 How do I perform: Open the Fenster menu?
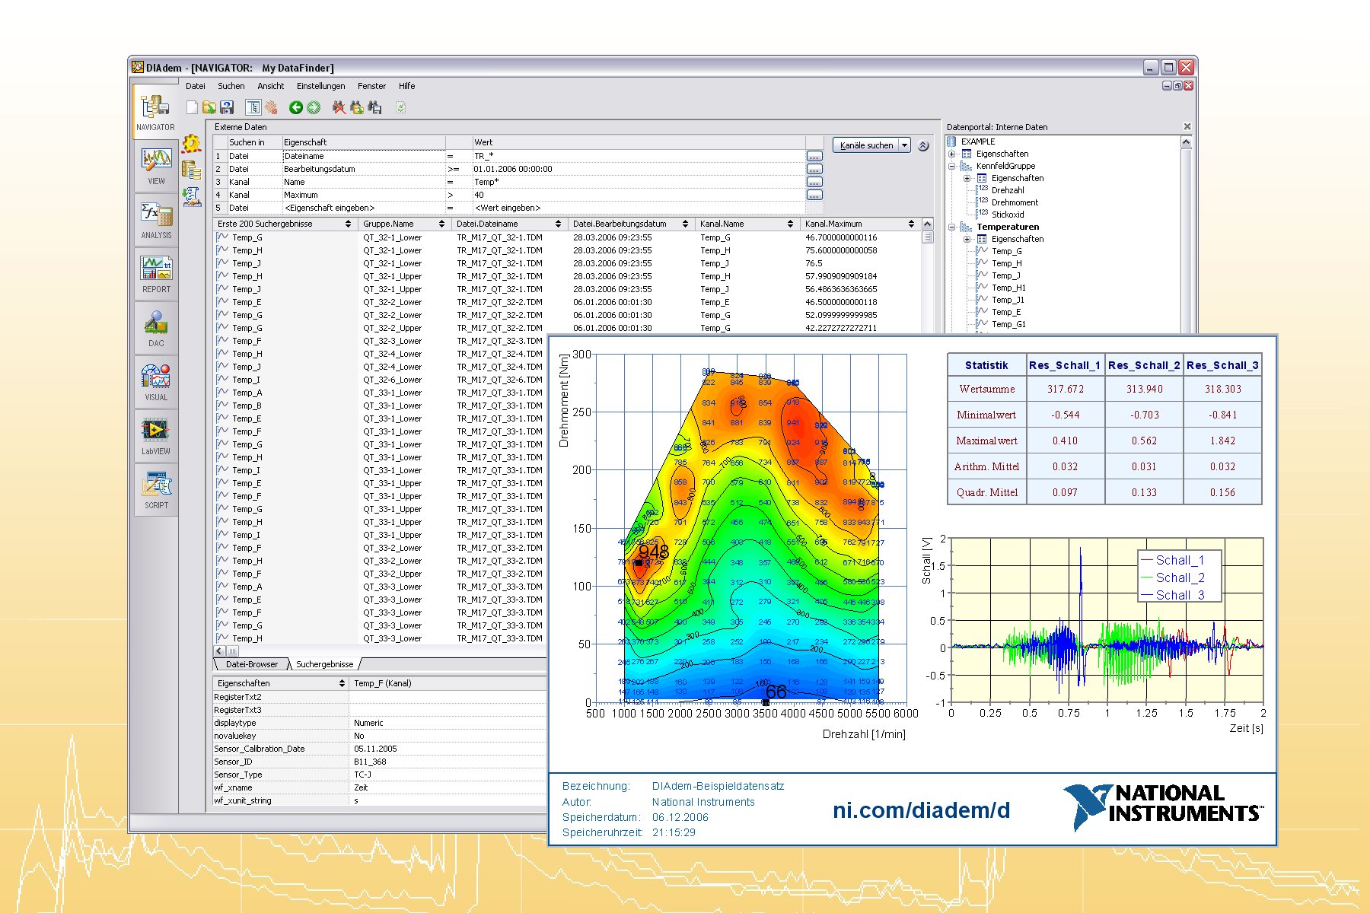pos(371,86)
